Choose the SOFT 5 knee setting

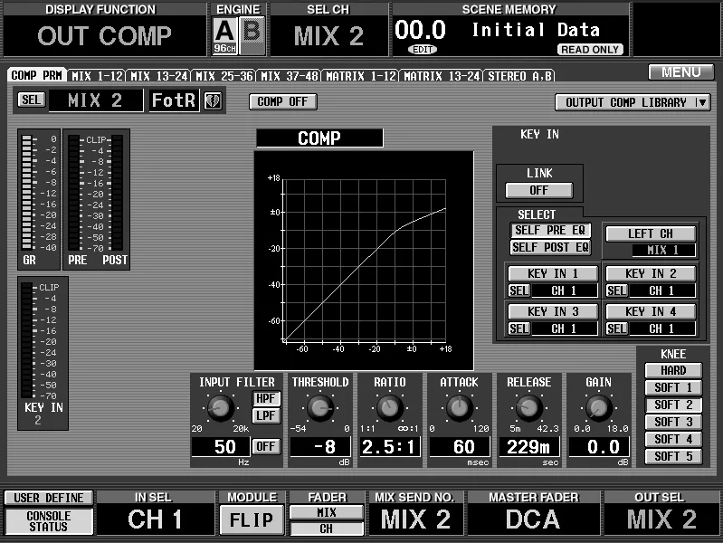[673, 456]
